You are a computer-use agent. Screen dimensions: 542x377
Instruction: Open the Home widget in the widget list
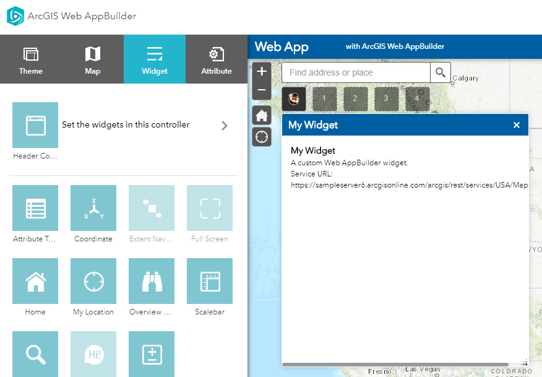[35, 281]
